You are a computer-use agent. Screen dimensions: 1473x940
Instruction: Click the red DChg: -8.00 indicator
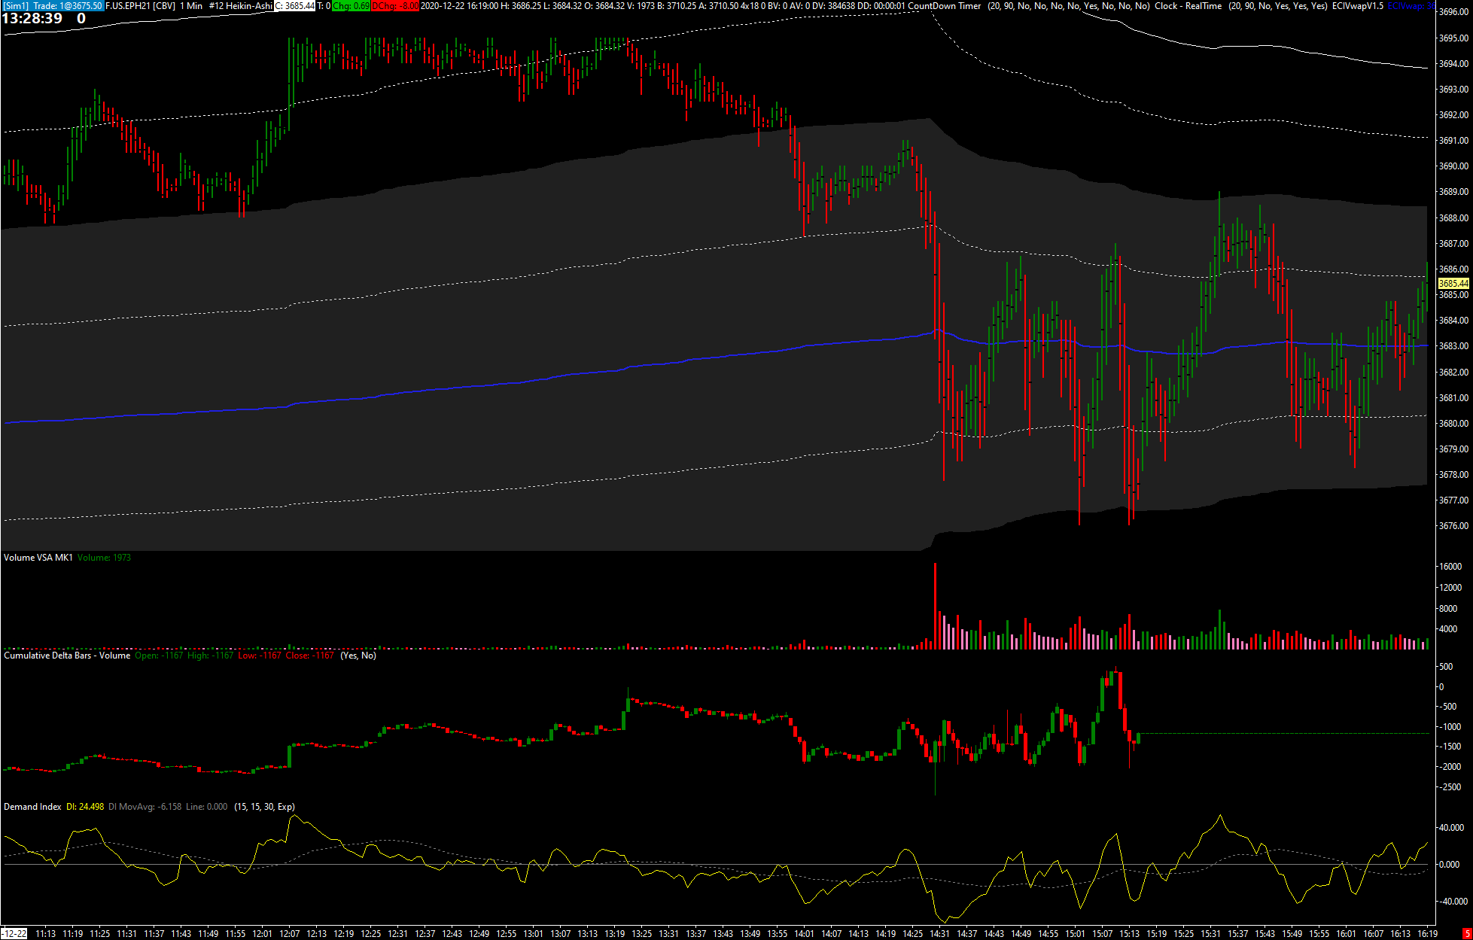(395, 6)
